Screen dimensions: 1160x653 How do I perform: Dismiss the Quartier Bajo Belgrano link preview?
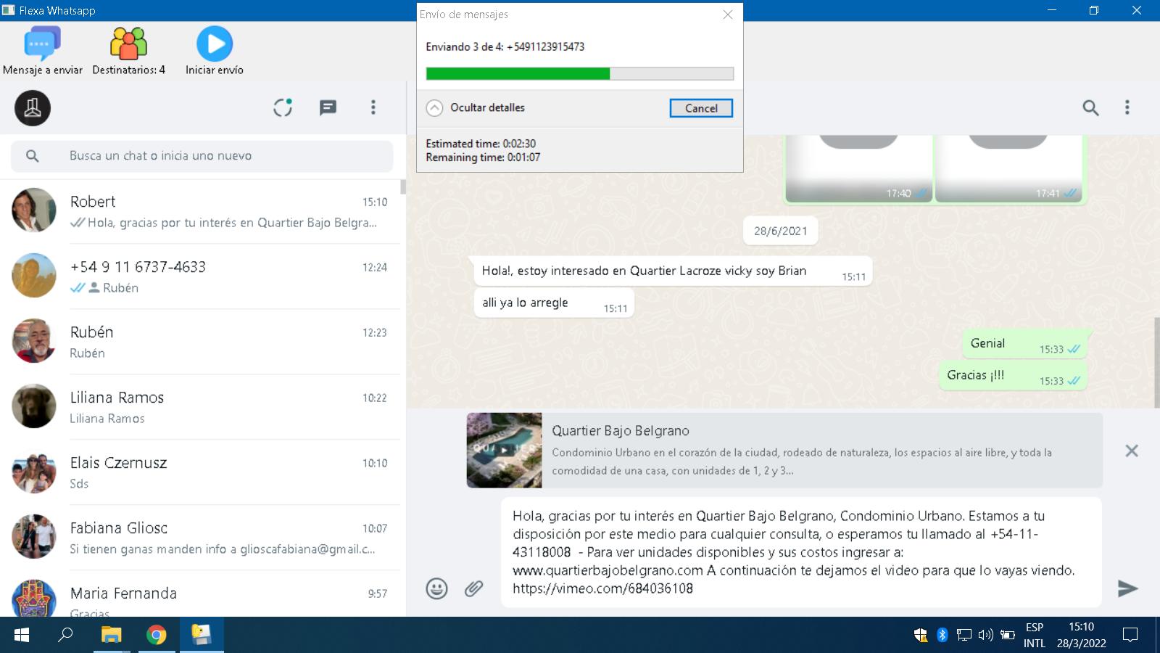(x=1131, y=451)
